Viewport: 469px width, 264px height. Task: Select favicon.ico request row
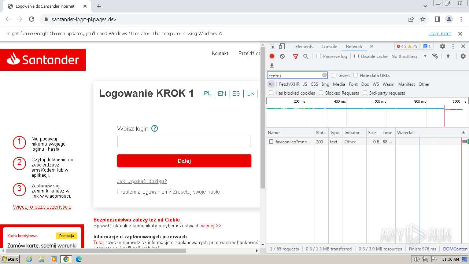coord(368,142)
